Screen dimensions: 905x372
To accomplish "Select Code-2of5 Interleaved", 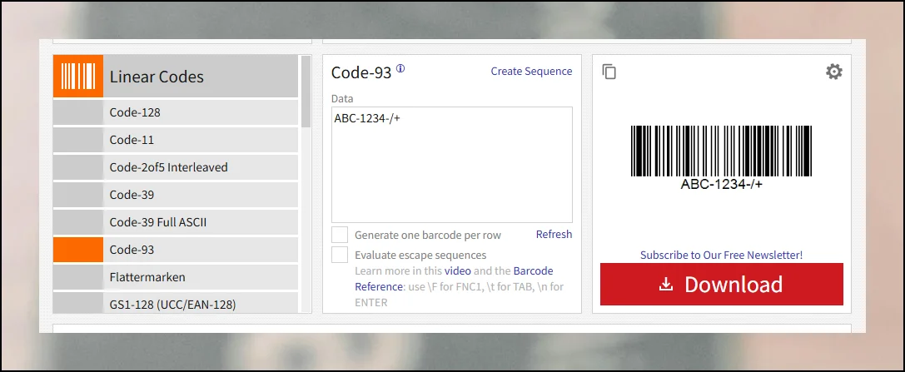I will (x=200, y=167).
